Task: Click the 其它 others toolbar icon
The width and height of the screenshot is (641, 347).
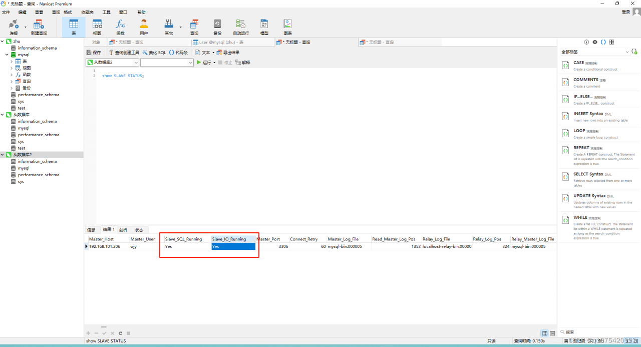Action: pyautogui.click(x=169, y=27)
